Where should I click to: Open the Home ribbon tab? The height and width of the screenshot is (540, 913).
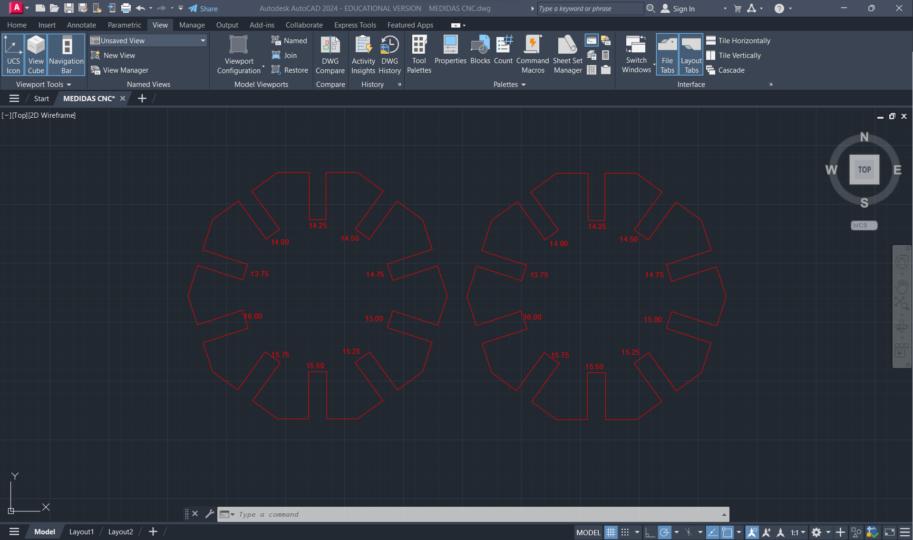(x=17, y=25)
